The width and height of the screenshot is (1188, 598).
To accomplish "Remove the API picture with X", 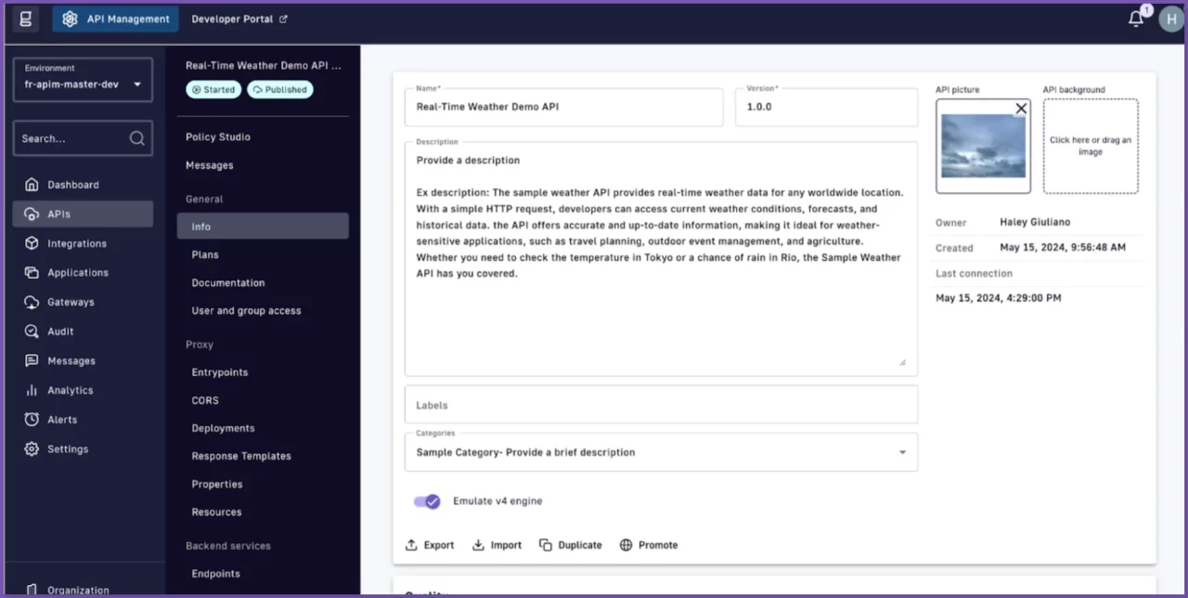I will click(x=1021, y=109).
